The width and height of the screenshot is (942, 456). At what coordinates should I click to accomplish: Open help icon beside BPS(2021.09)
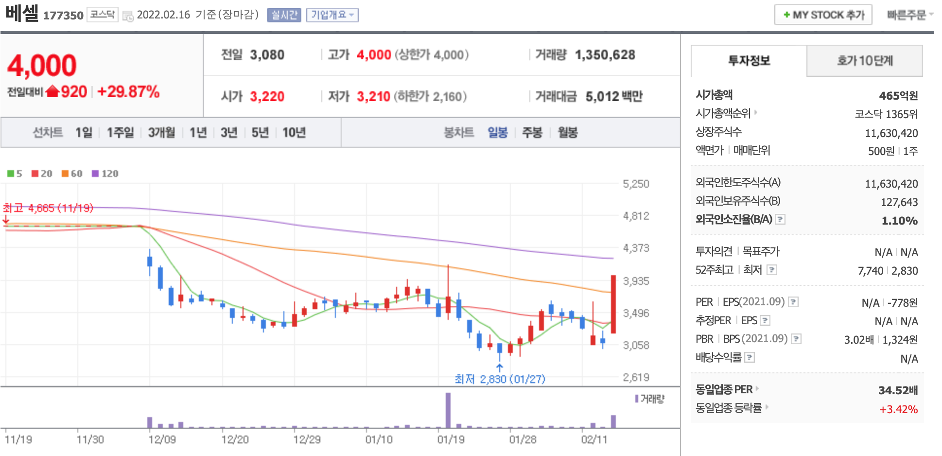(x=796, y=339)
